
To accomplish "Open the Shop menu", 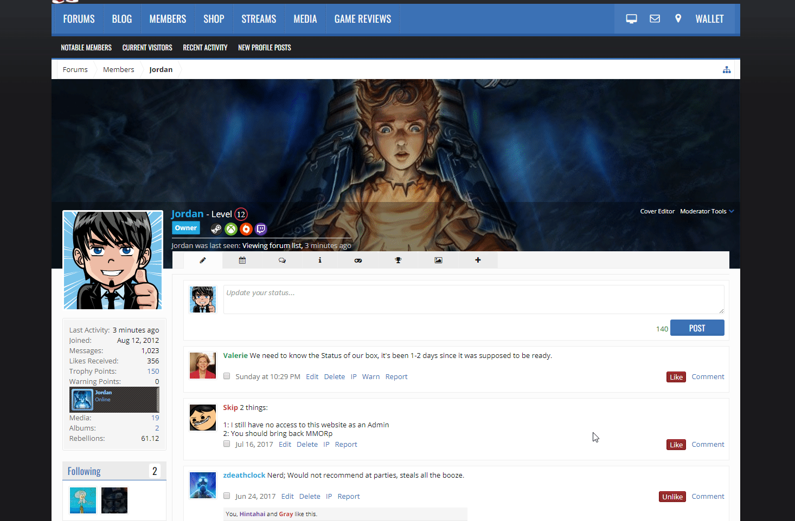I will [x=214, y=19].
